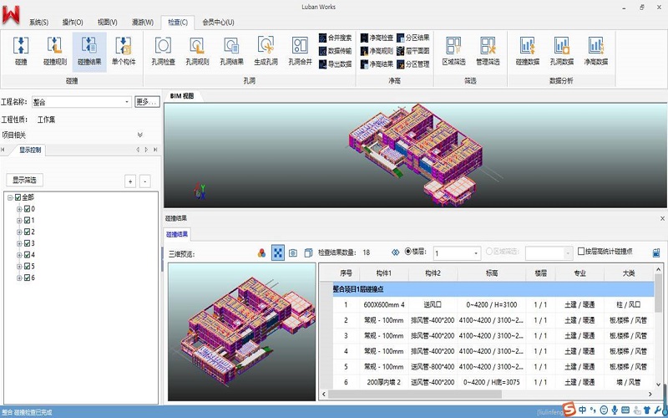Click the camera snapshot icon
The height and width of the screenshot is (418, 668).
coord(293,253)
